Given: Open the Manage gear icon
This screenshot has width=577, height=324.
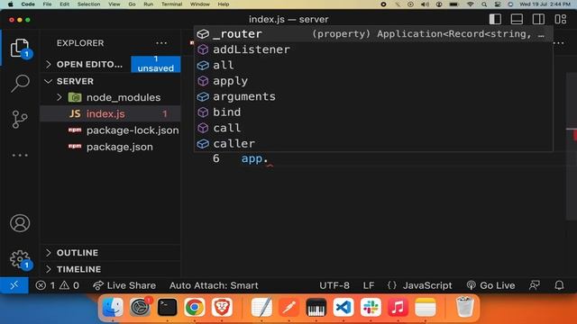Looking at the screenshot, I should 20,259.
